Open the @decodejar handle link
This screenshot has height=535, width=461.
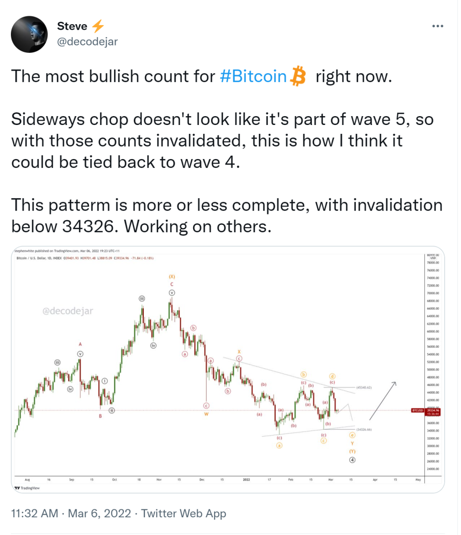coord(87,41)
